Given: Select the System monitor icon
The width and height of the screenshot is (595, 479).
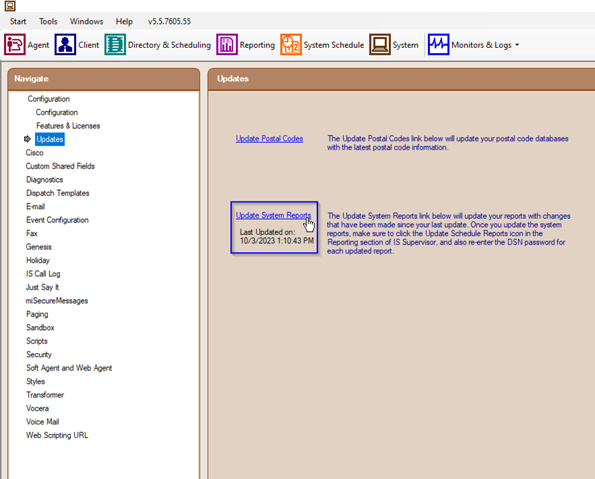Looking at the screenshot, I should (x=380, y=45).
